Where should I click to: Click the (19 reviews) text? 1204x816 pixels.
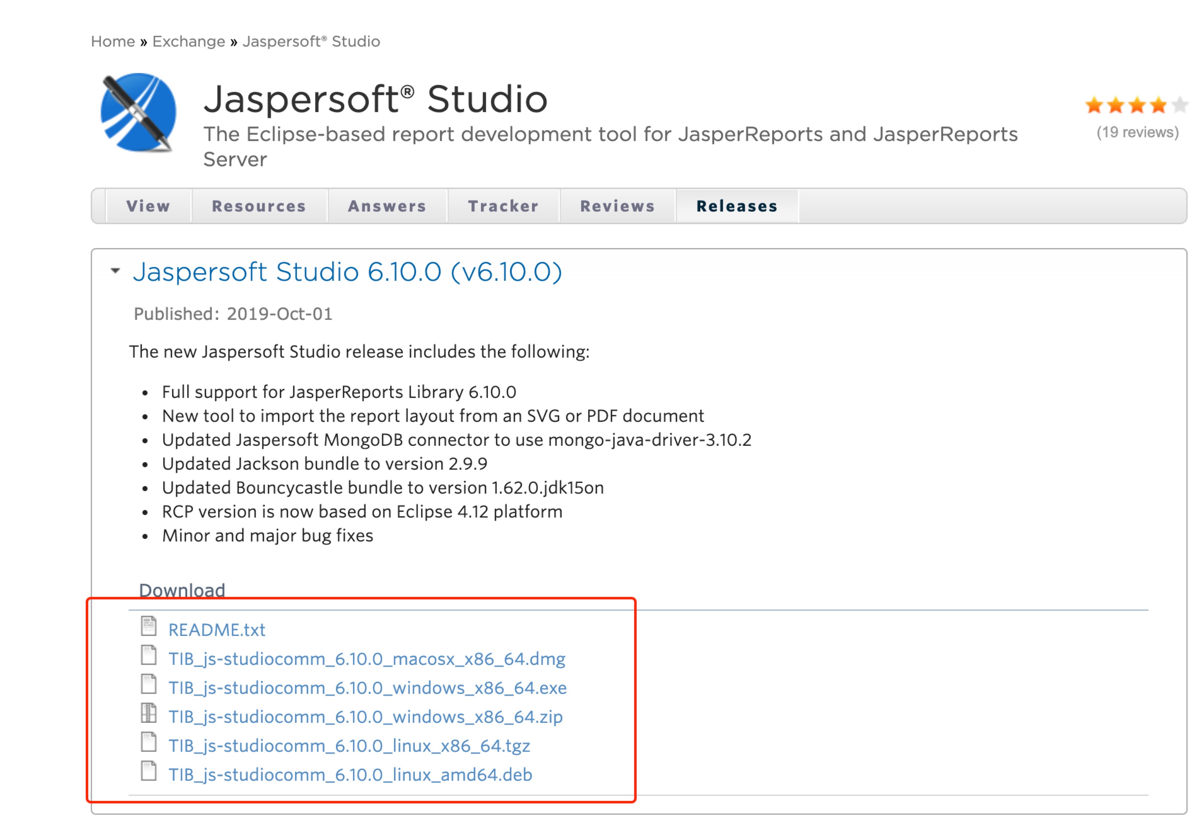click(1138, 133)
